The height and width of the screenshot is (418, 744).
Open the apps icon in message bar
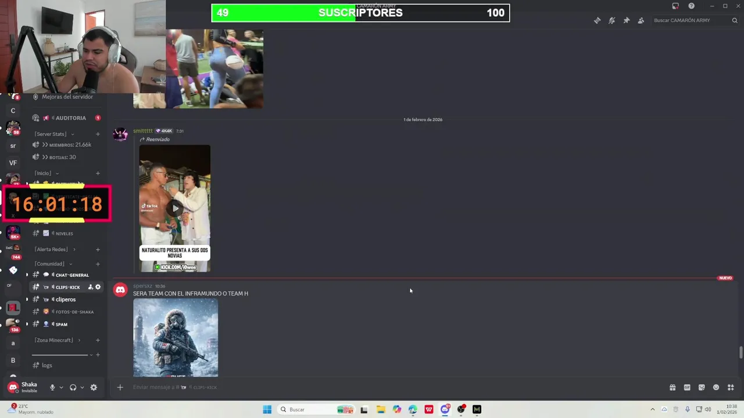(x=731, y=387)
